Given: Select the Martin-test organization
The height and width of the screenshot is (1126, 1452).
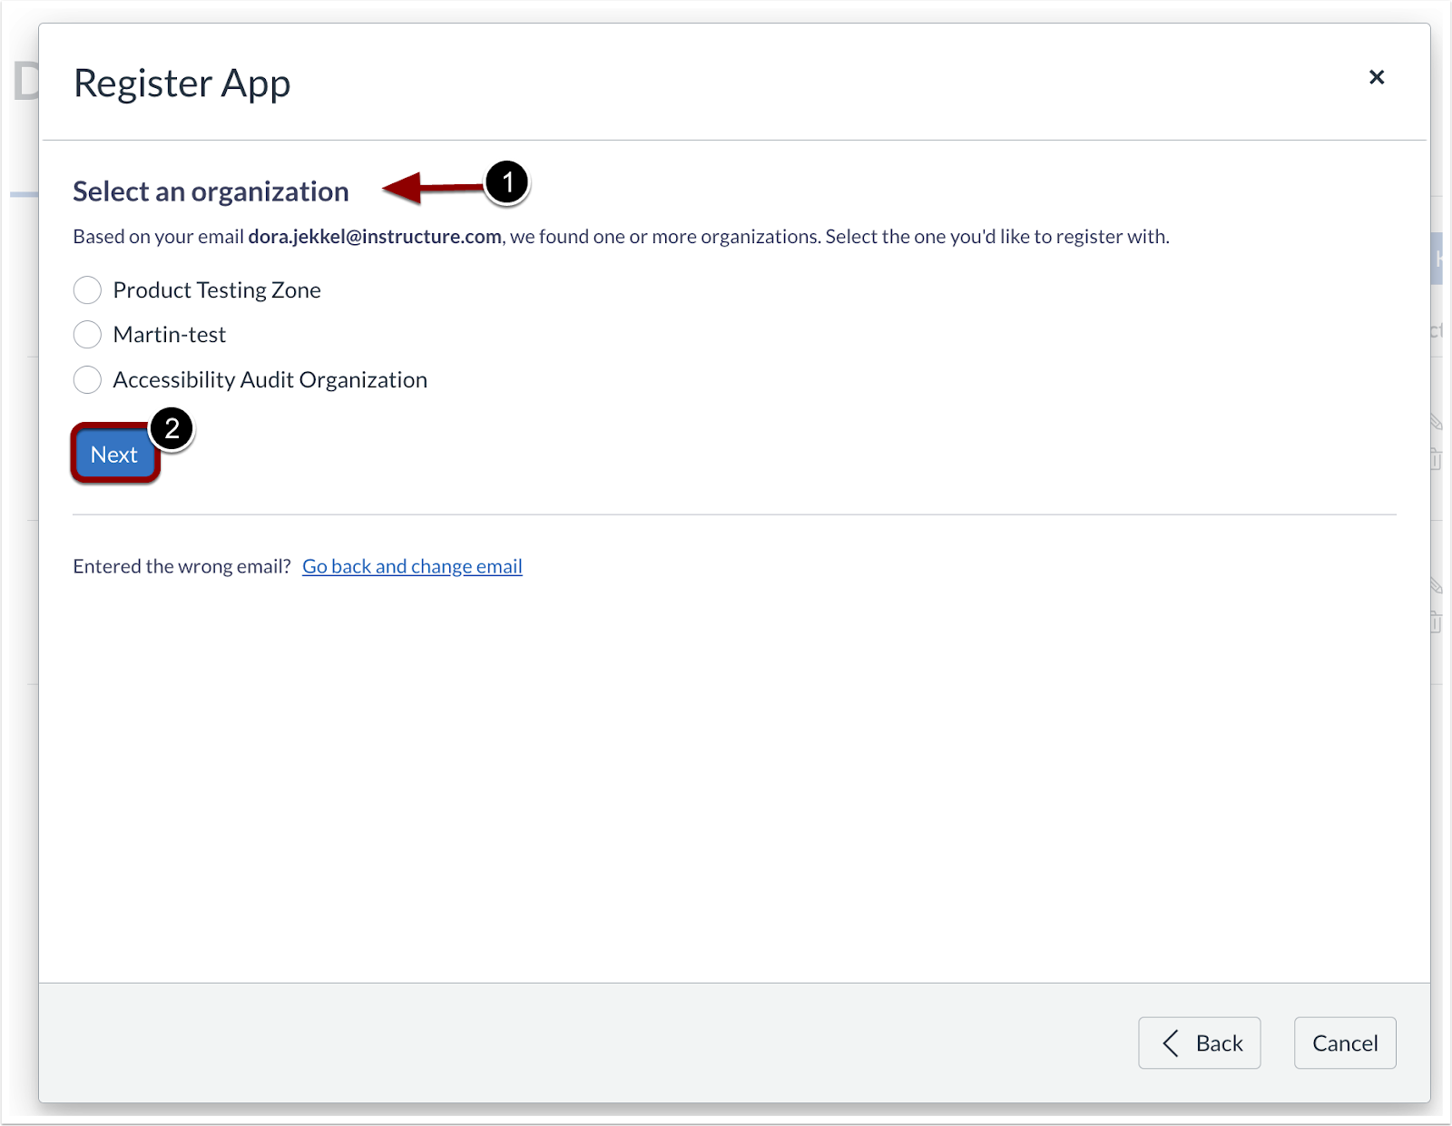Looking at the screenshot, I should tap(87, 334).
